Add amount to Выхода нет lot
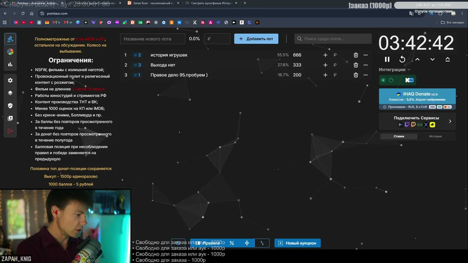The width and height of the screenshot is (468, 263). 325,65
